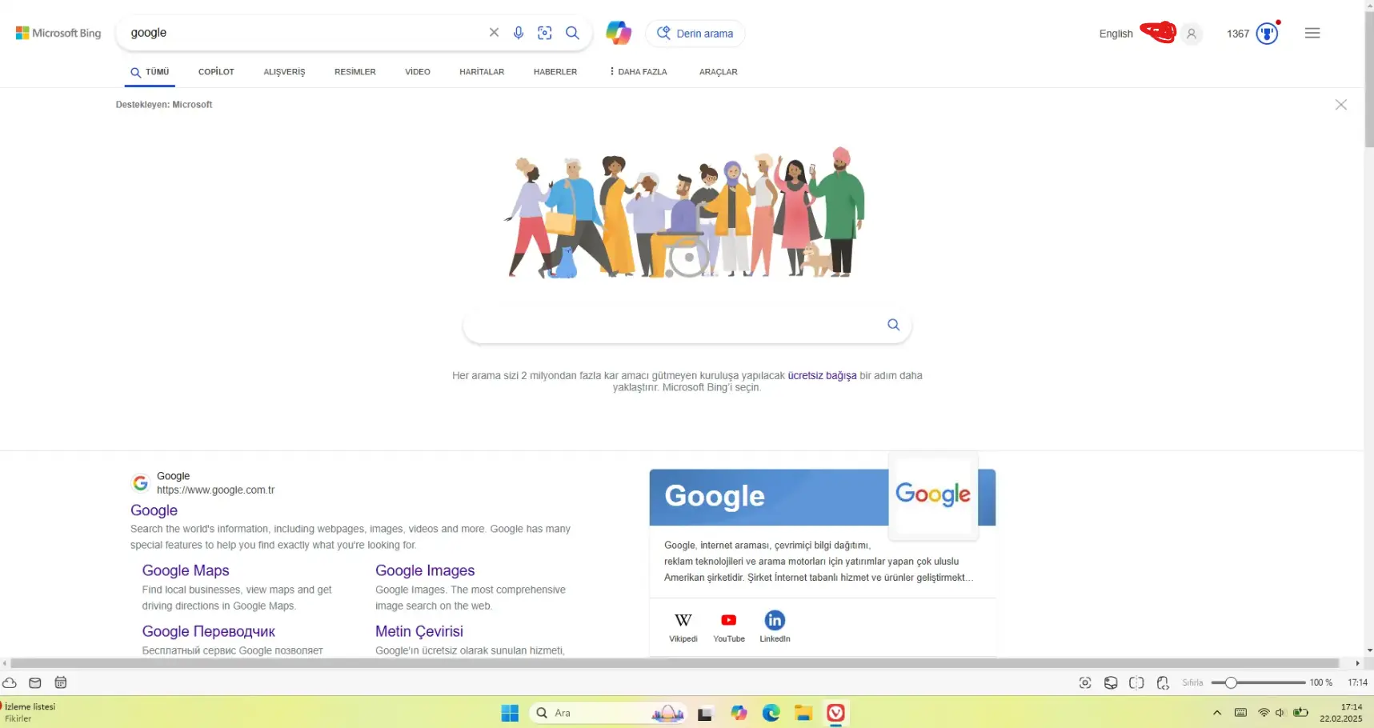Open the Google Maps sublink
The width and height of the screenshot is (1374, 728).
tap(186, 570)
